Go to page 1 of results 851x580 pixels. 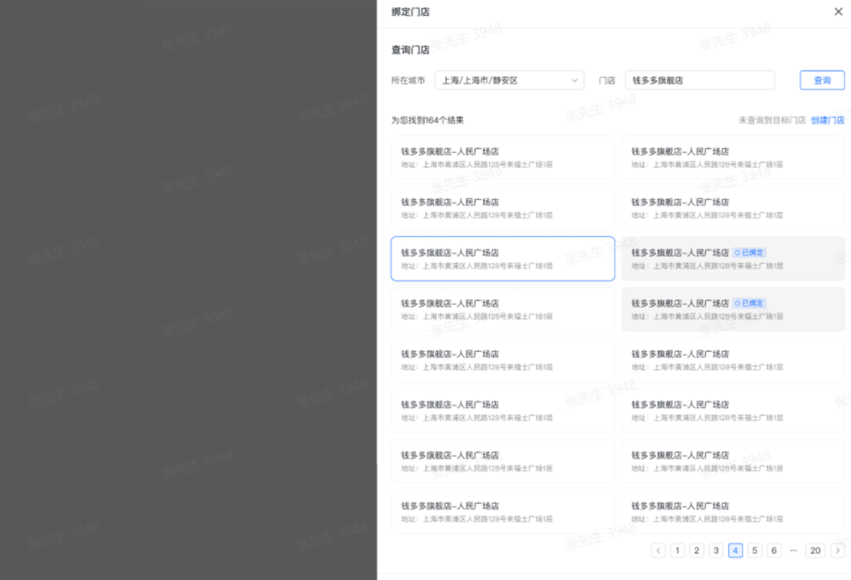click(677, 550)
